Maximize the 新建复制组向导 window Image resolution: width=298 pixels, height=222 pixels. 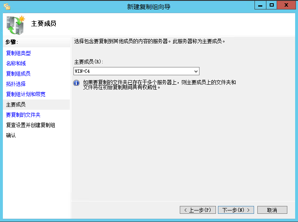coord(272,5)
